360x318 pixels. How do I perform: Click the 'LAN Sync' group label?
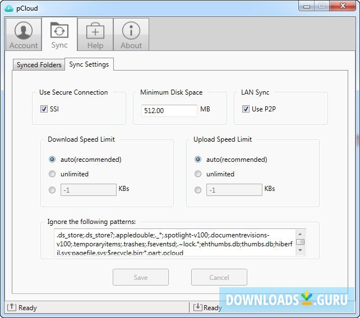[255, 92]
